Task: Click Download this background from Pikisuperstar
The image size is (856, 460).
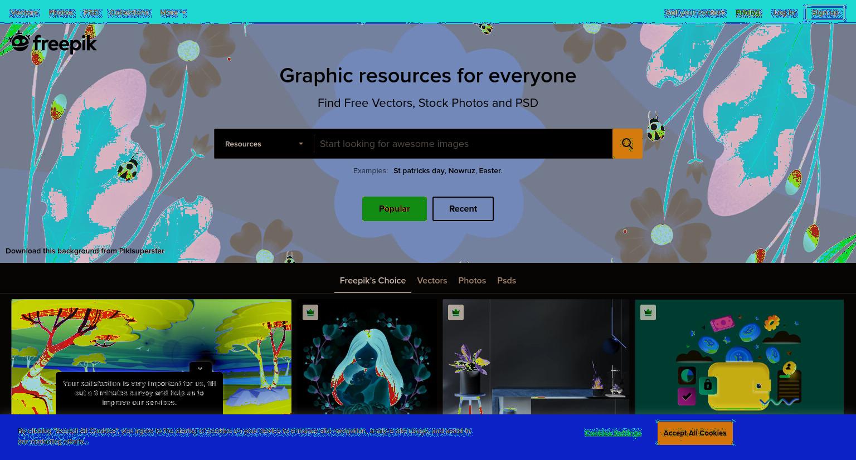Action: [85, 251]
